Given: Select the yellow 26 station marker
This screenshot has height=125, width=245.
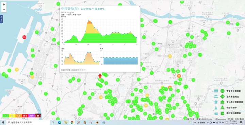Looking at the screenshot, I should tap(147, 95).
